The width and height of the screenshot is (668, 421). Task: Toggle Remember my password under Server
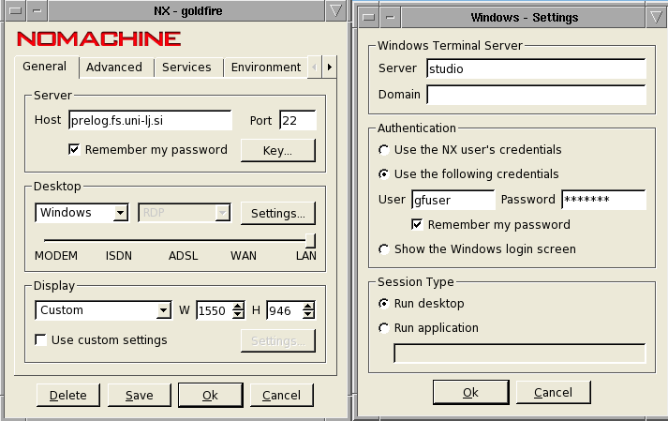(74, 149)
